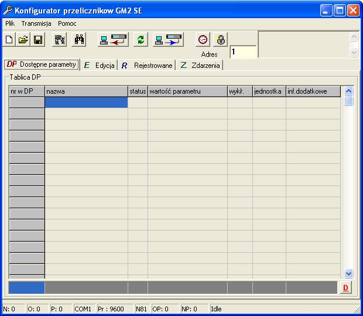Image resolution: width=363 pixels, height=316 pixels.
Task: Select the highlighted blue nazwa cell
Action: coord(86,102)
